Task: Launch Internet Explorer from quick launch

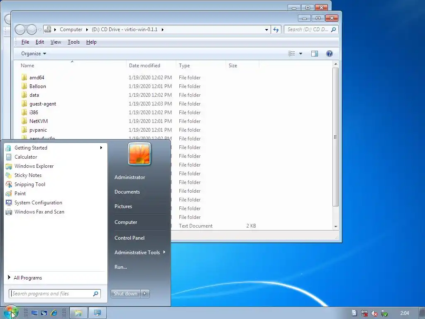Action: point(54,313)
